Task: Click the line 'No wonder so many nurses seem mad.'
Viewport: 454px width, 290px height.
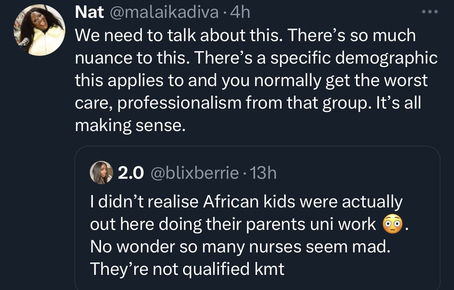Action: [x=239, y=247]
